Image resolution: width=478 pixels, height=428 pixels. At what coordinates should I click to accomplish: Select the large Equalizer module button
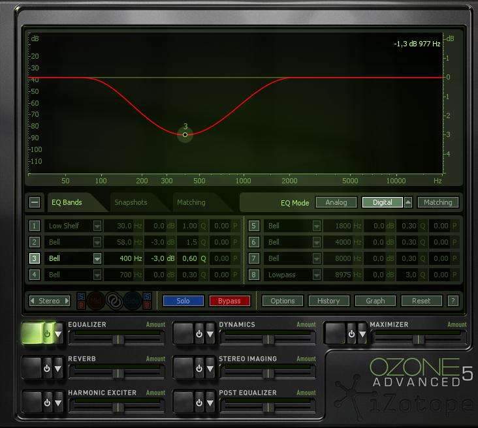pos(32,333)
